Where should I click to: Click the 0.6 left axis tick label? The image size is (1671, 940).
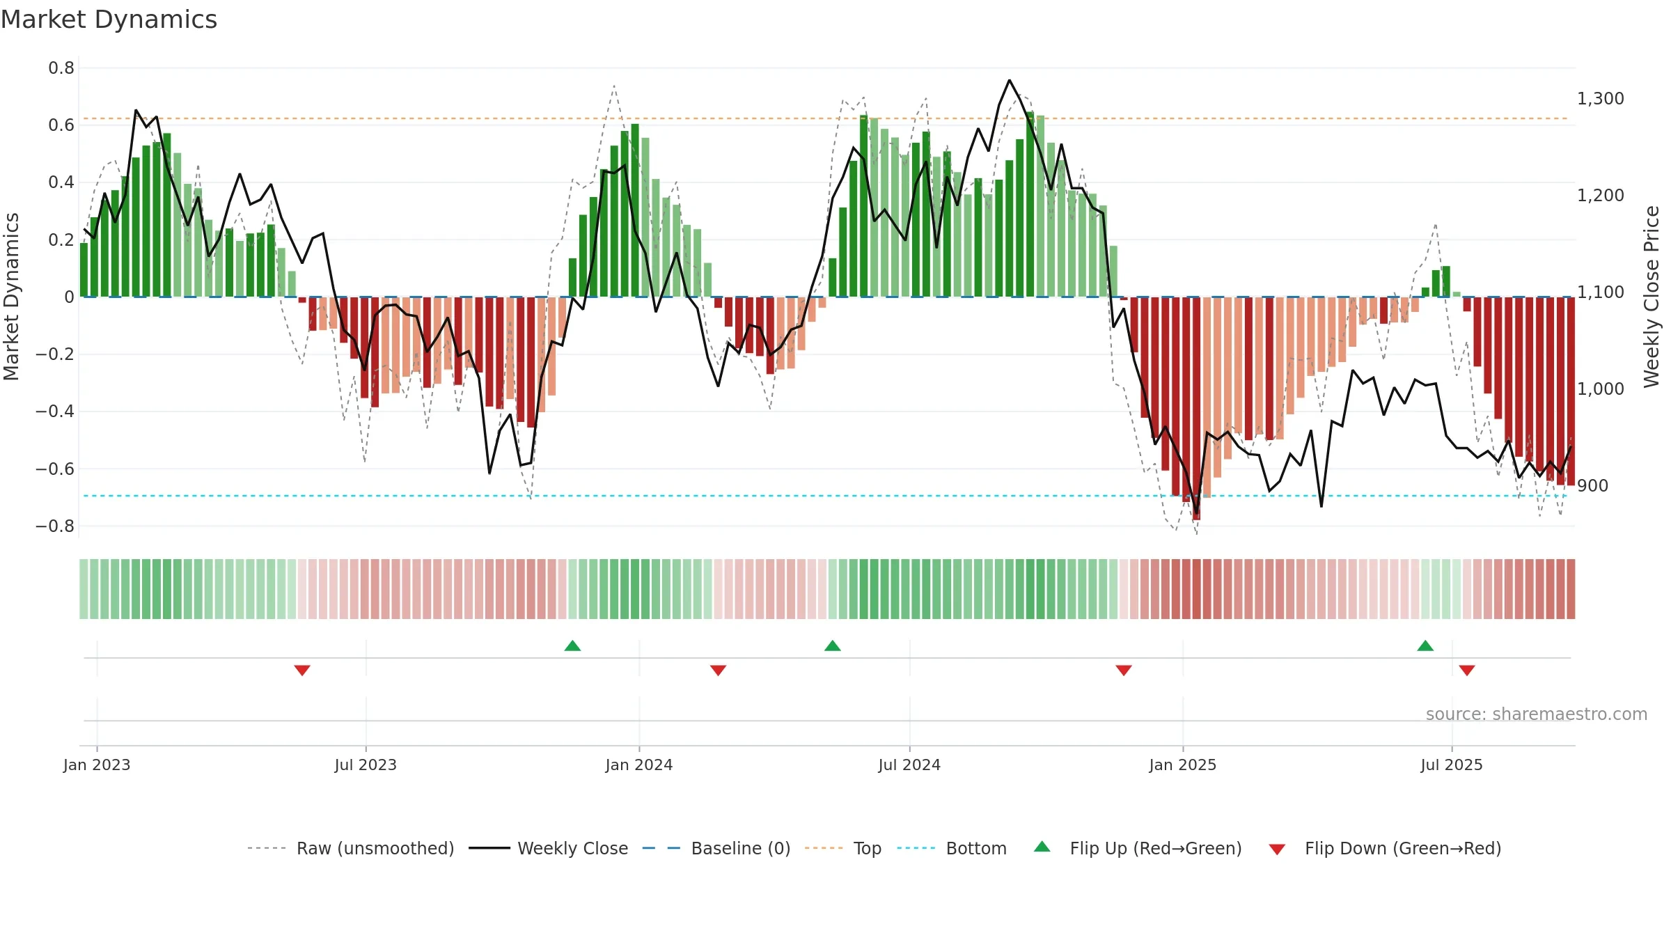tap(61, 125)
